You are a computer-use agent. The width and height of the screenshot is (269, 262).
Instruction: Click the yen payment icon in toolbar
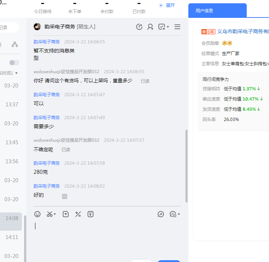pos(91,214)
